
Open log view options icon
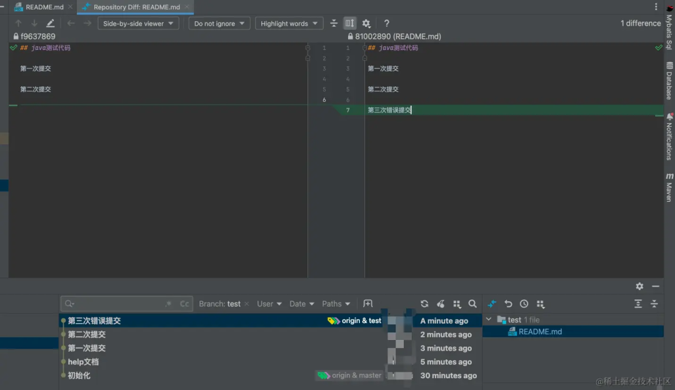tap(457, 304)
